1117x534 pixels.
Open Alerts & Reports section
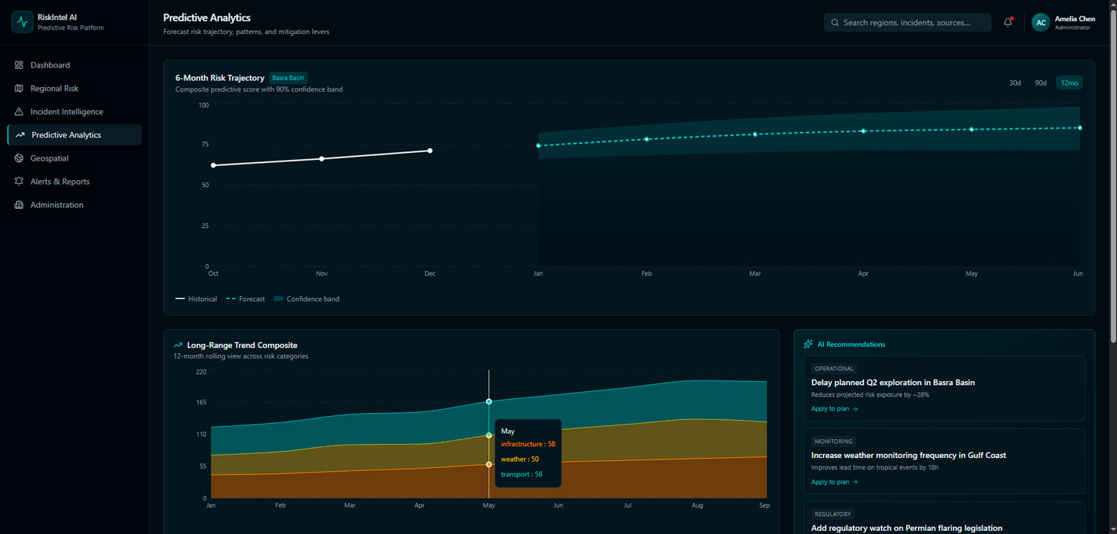coord(75,182)
